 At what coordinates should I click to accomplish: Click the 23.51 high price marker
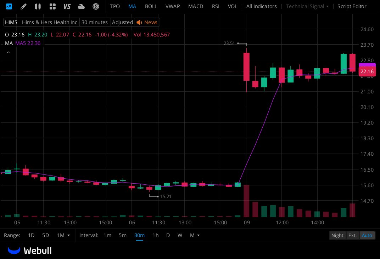[x=229, y=43]
